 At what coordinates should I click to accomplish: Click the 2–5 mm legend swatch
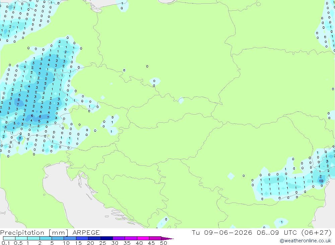(46, 238)
